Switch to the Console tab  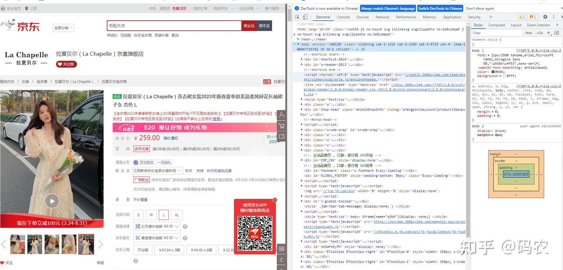pos(343,17)
